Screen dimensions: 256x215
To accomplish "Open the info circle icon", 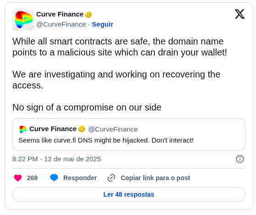I will coord(240,159).
